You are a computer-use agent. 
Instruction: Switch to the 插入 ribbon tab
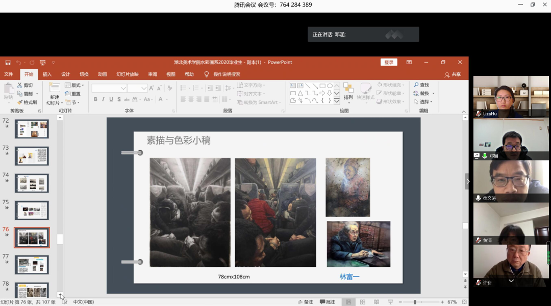click(47, 74)
